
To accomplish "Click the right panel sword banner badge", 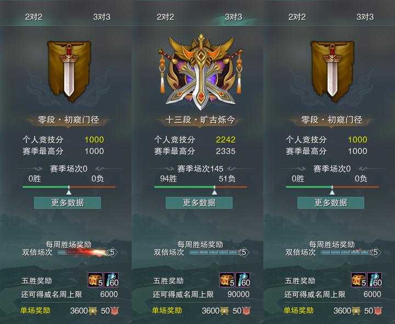I will (x=332, y=71).
